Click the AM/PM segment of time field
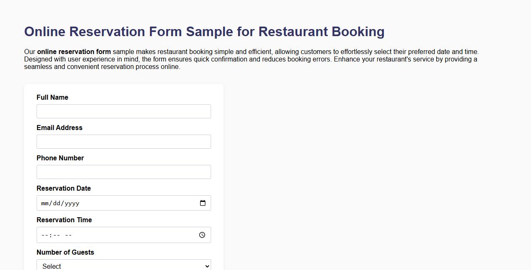The width and height of the screenshot is (531, 270). 68,235
